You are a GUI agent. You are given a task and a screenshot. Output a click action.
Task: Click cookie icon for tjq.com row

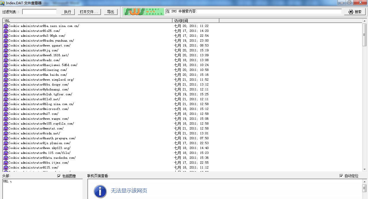(x=6, y=50)
